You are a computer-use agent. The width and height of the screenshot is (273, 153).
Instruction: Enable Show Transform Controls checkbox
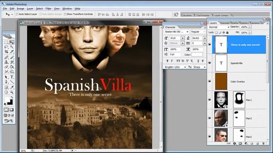click(65, 14)
